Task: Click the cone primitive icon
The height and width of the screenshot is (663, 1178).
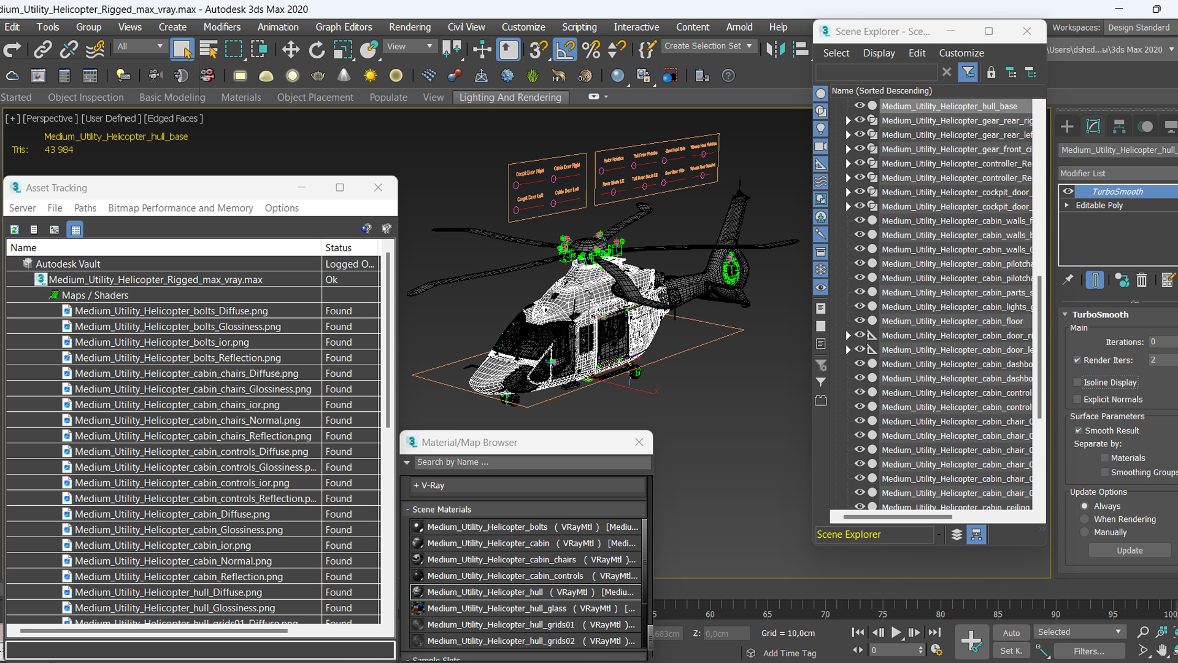Action: coord(344,76)
